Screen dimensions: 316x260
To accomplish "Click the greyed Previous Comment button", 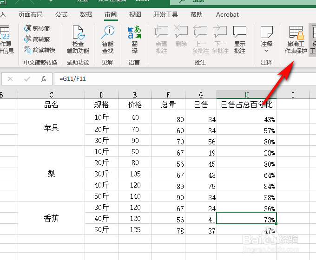I will (x=201, y=39).
